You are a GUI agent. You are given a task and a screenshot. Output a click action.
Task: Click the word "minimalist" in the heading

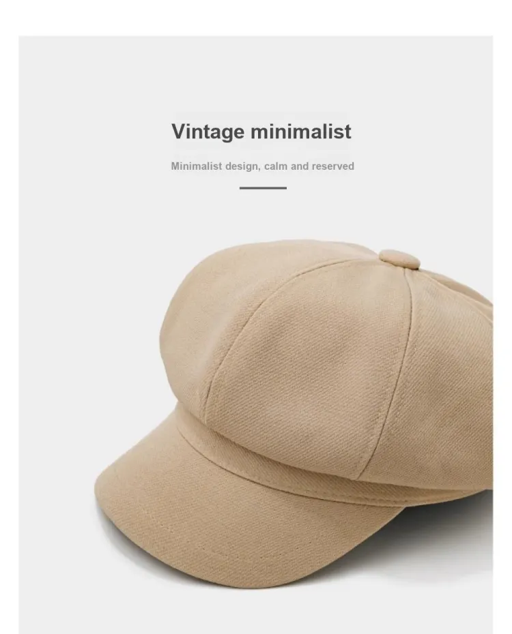tap(301, 132)
